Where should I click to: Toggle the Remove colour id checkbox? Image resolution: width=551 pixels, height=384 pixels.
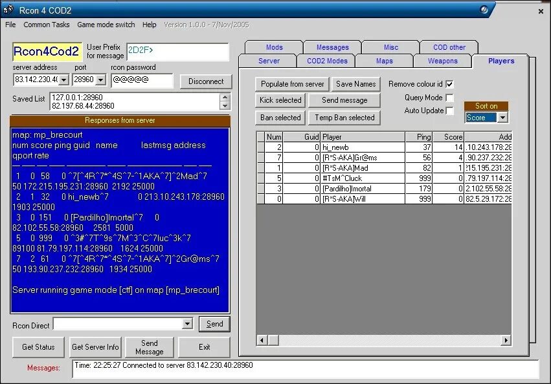(x=449, y=84)
